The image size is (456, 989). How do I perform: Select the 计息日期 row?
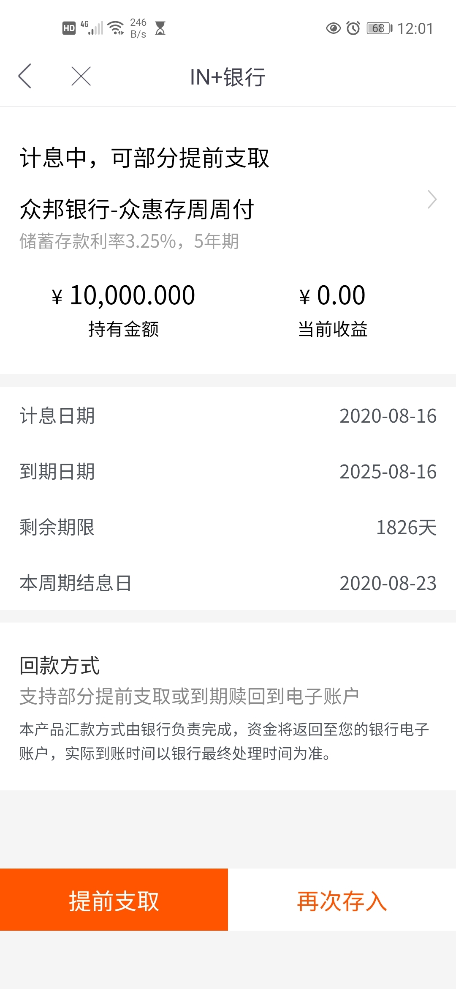point(228,416)
